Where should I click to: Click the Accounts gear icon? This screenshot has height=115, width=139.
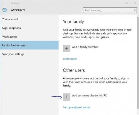pyautogui.click(x=4, y=10)
